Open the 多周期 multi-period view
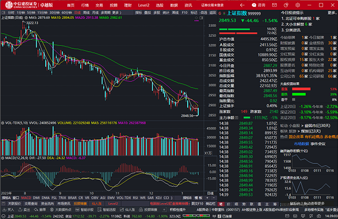The height and width of the screenshot is (219, 338). click(106, 13)
